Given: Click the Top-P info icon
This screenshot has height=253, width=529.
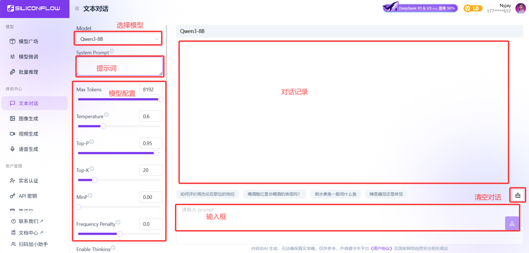Looking at the screenshot, I should point(92,141).
